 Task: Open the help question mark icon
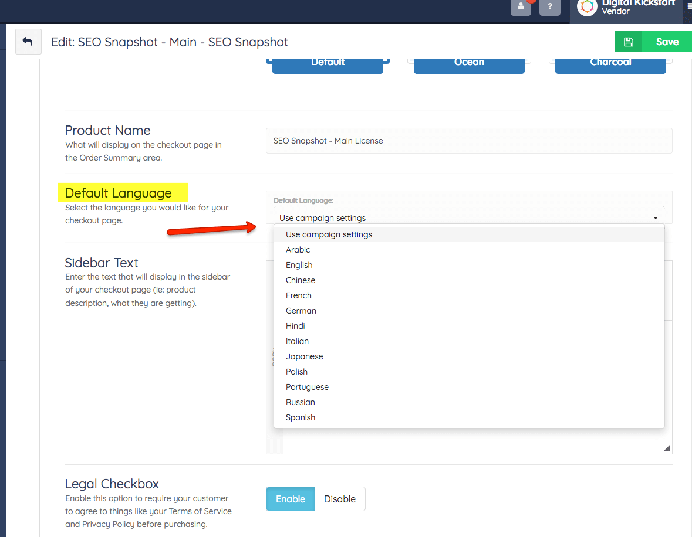550,6
